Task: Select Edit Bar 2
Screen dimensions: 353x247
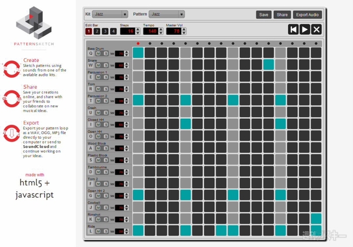Action: coord(96,31)
